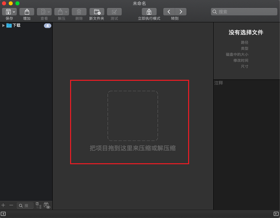This screenshot has height=218, width=280.
Task: Toggle 立即执行模式 immediate mode
Action: tap(149, 12)
